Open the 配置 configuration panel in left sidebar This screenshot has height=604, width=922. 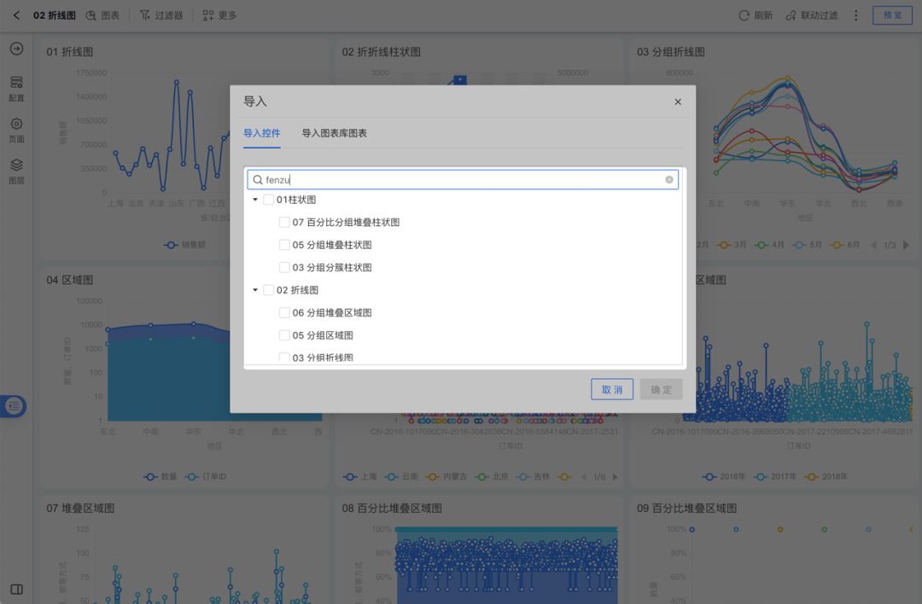(15, 90)
